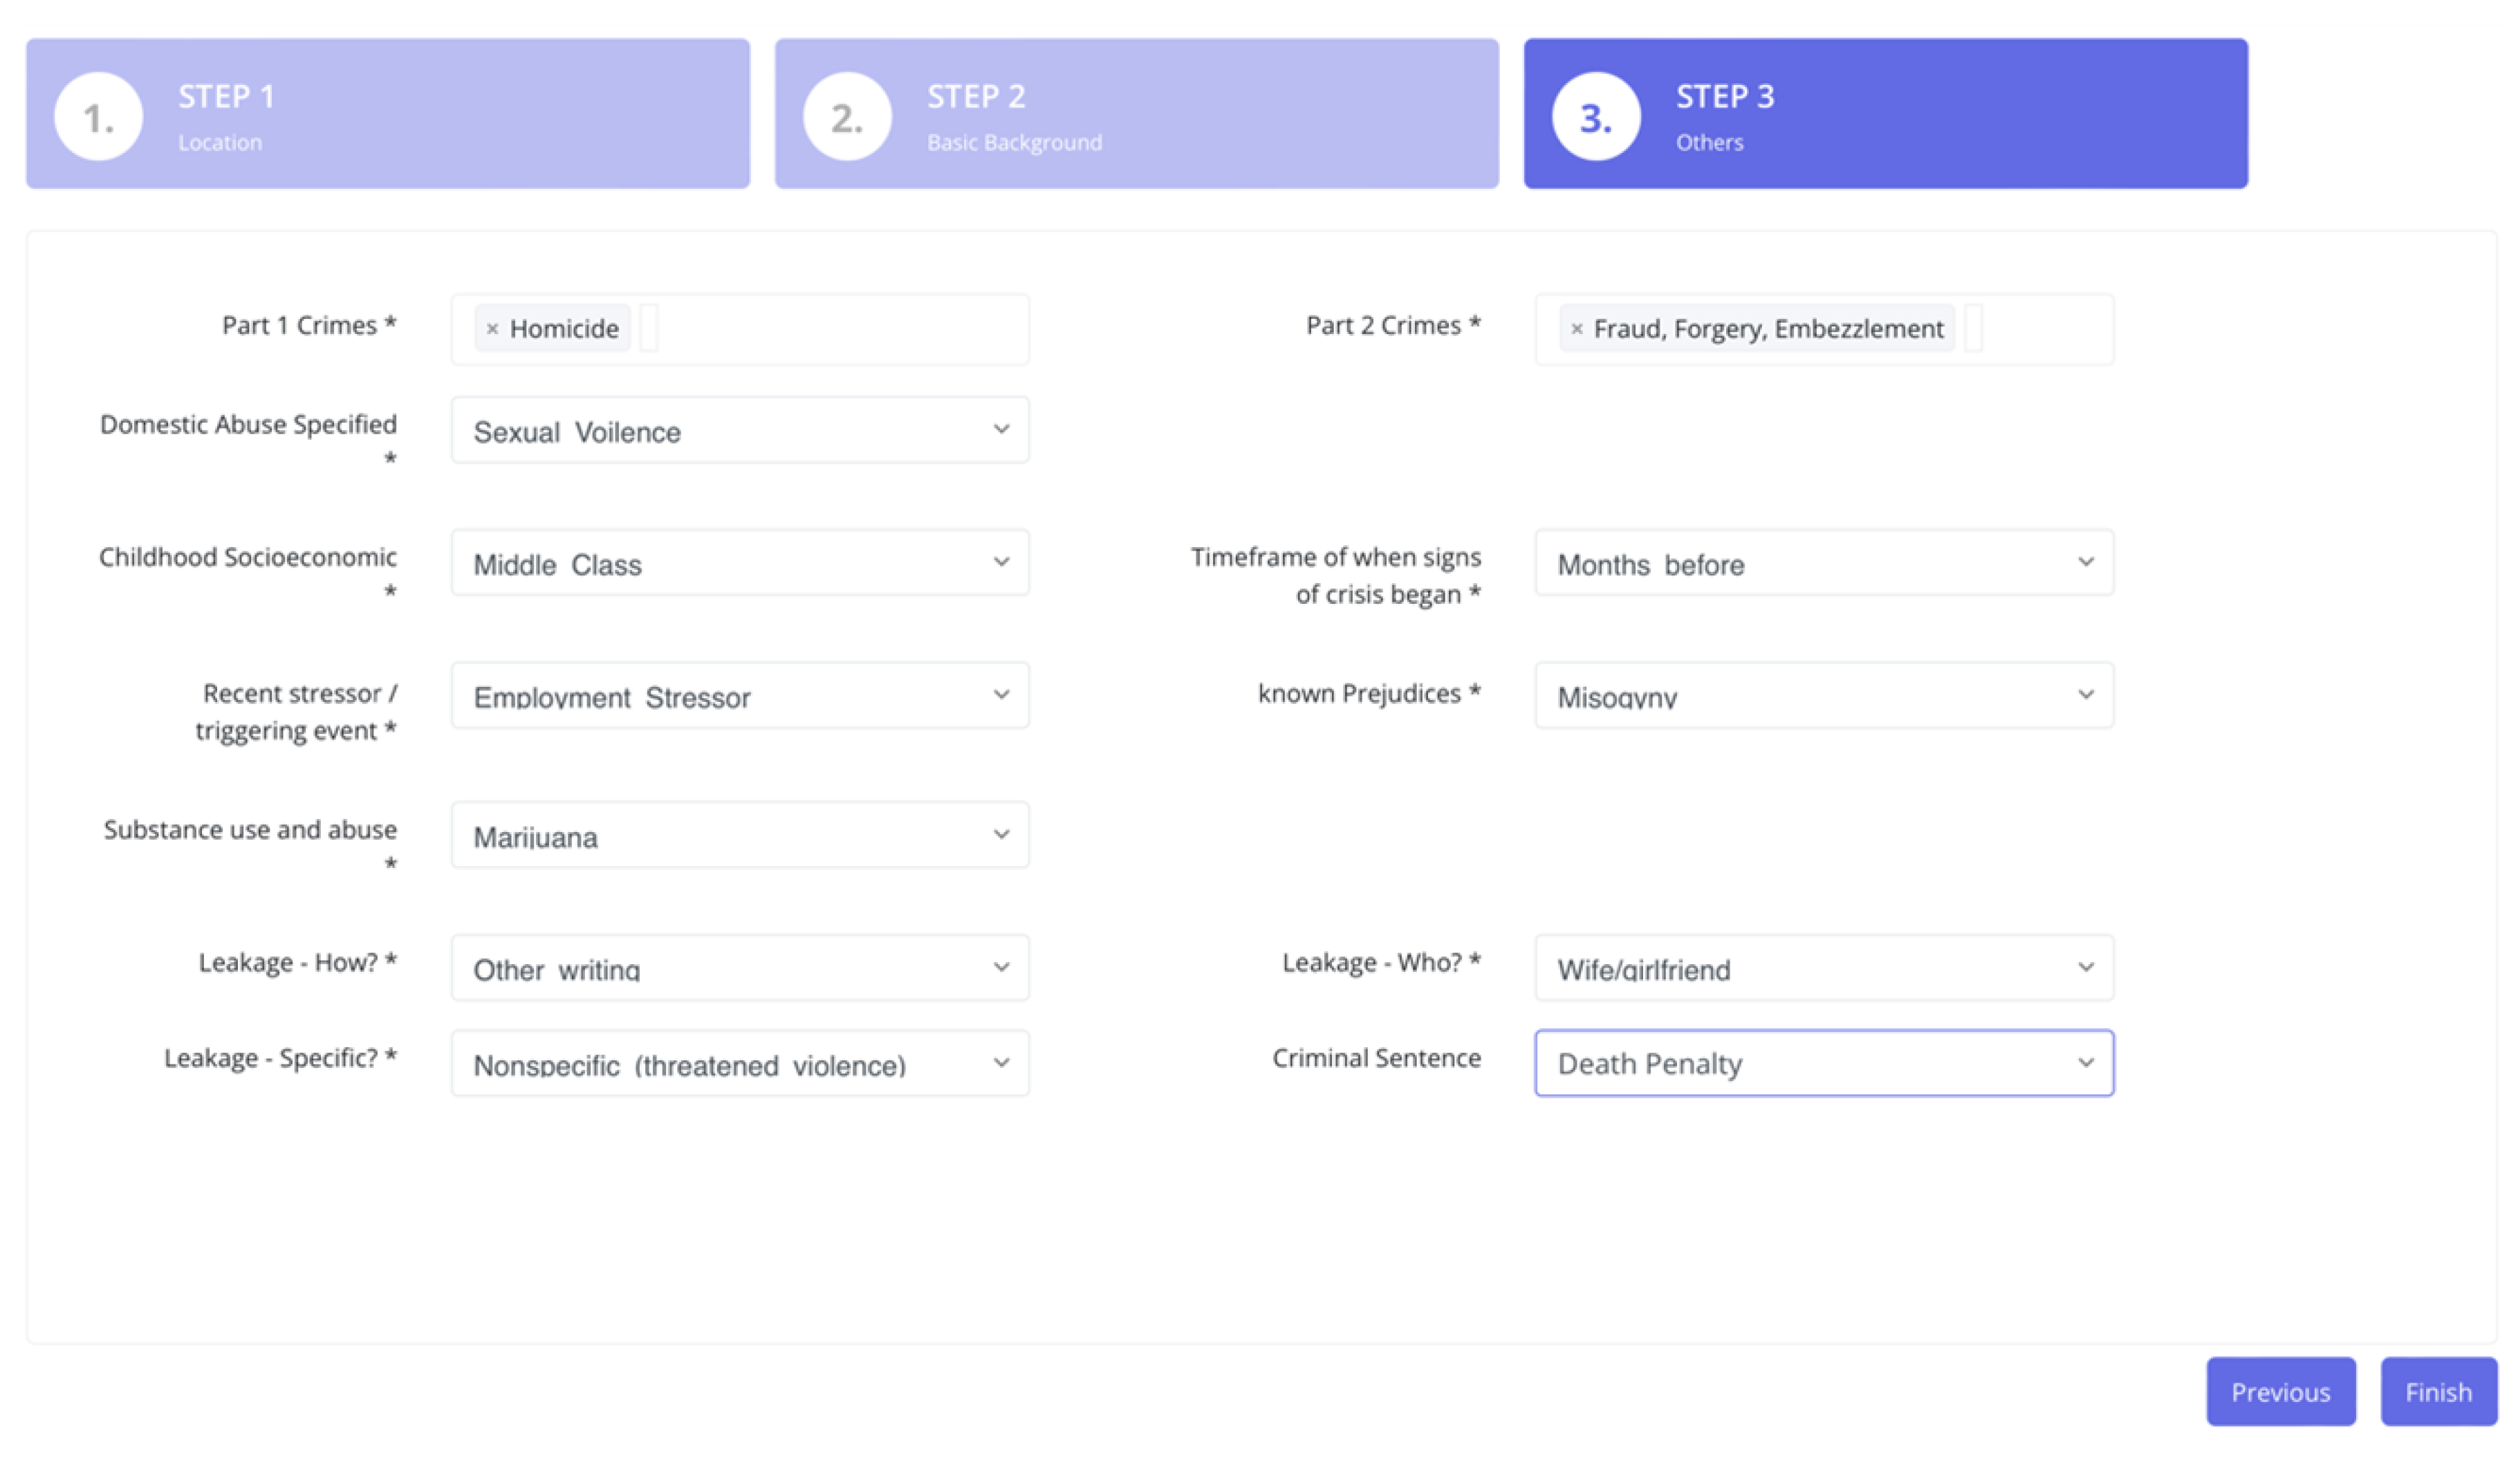
Task: Remove the Homicide tag with x icon
Action: point(492,329)
